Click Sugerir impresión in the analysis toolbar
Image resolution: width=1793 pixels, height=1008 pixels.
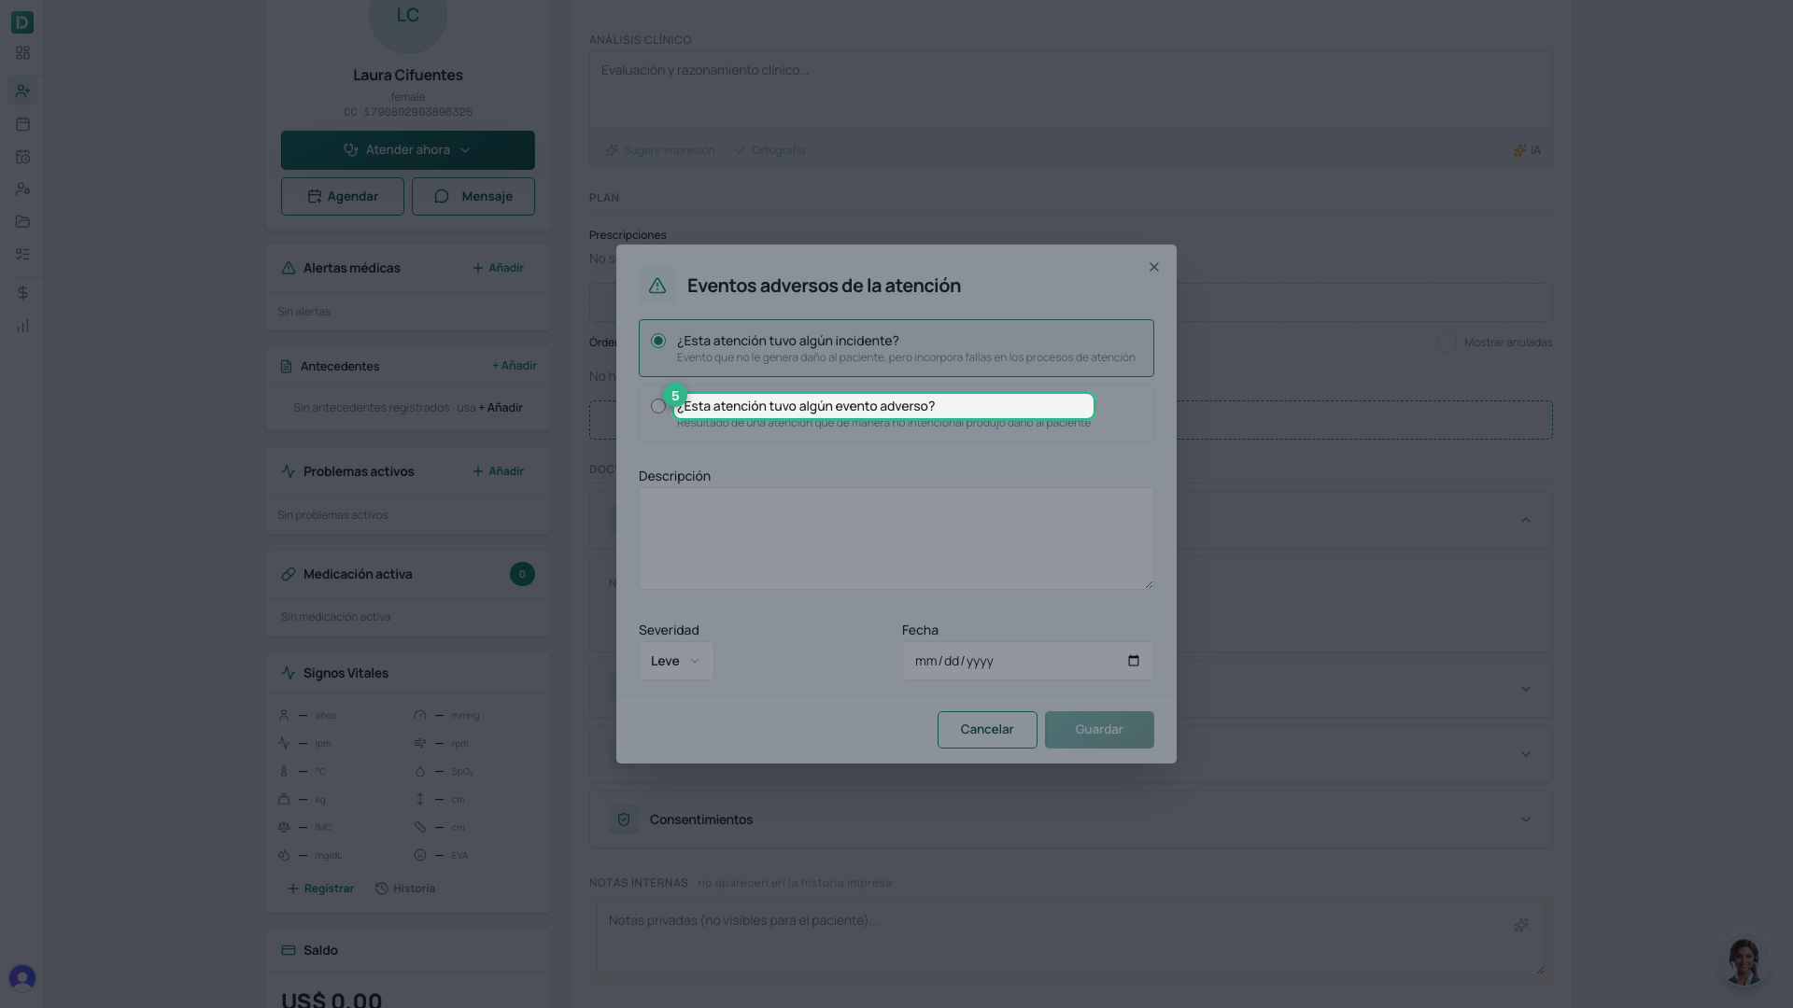point(660,150)
